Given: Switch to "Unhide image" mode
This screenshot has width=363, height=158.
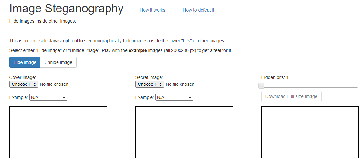Looking at the screenshot, I should [x=58, y=62].
